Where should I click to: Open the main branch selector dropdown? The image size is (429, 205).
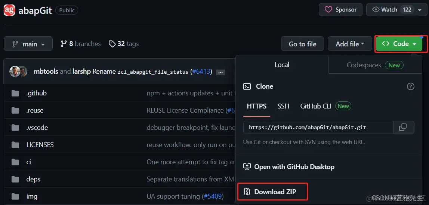28,44
